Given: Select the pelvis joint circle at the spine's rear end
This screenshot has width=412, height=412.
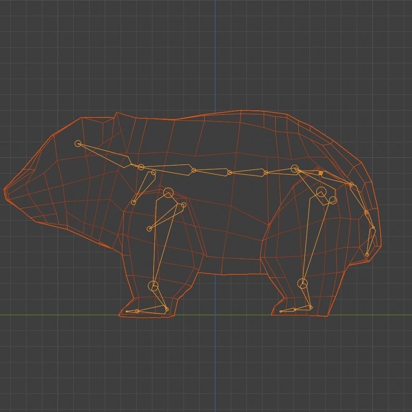Looking at the screenshot, I should coord(295,169).
